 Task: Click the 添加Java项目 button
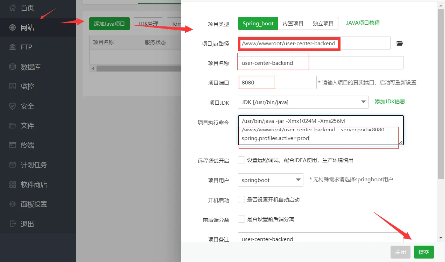pos(110,24)
